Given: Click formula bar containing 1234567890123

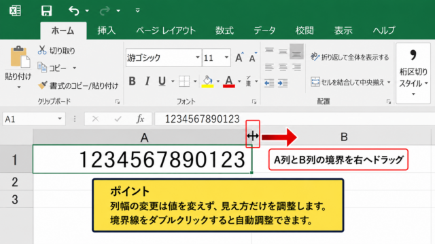Looking at the screenshot, I should (x=294, y=119).
